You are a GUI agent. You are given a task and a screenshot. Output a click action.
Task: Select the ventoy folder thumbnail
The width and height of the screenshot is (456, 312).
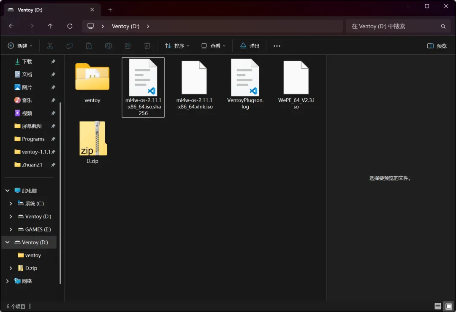coord(92,77)
